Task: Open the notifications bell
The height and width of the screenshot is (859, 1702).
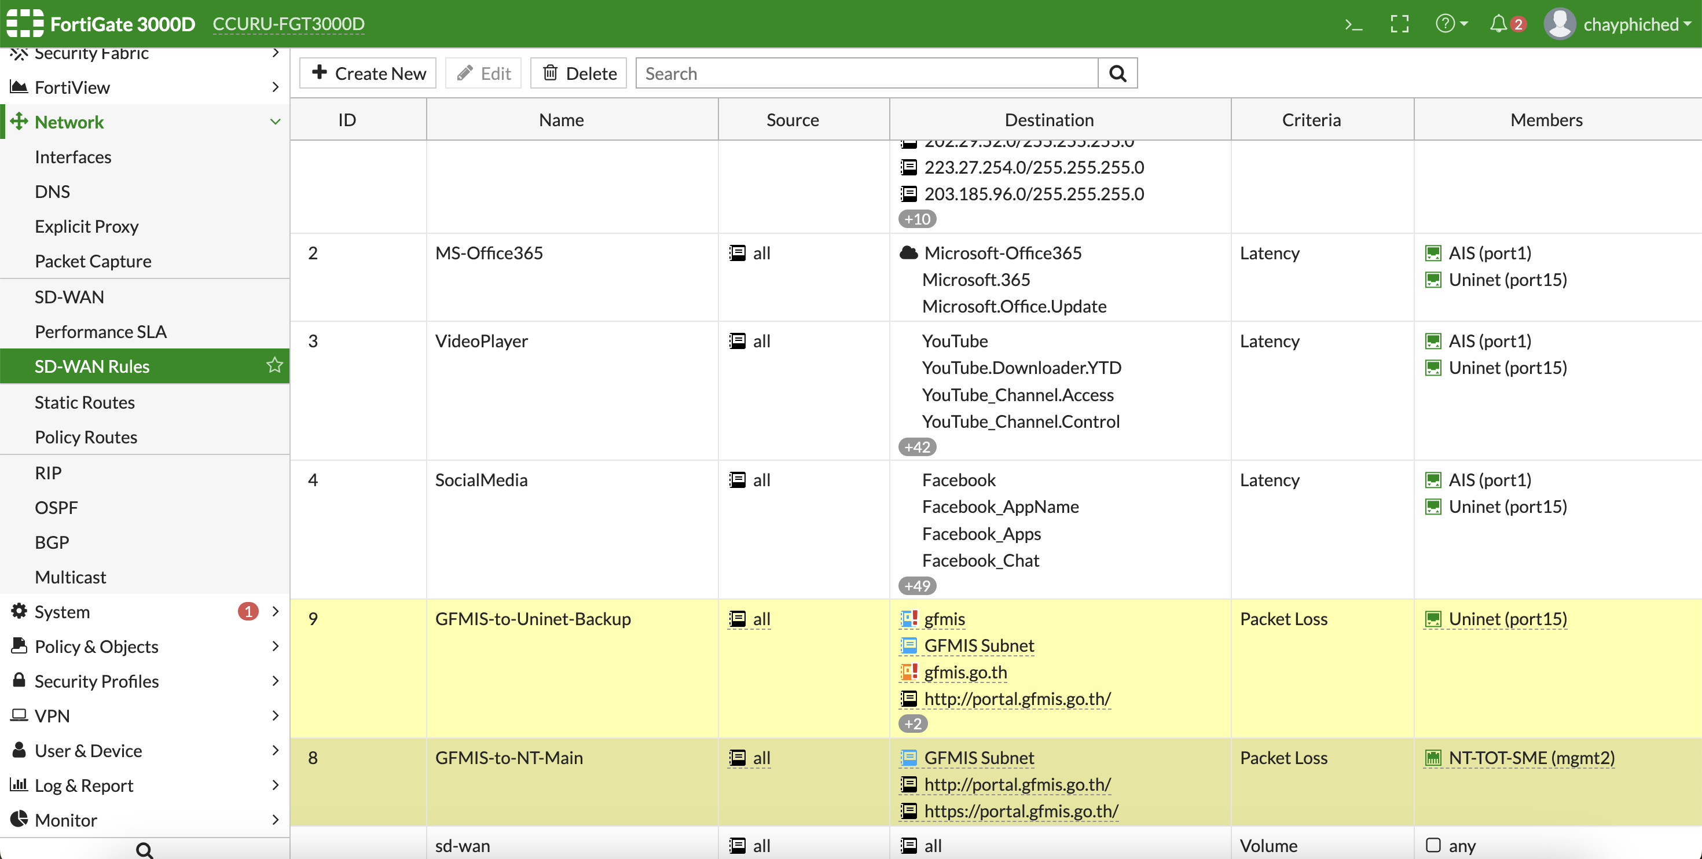Action: (1498, 24)
